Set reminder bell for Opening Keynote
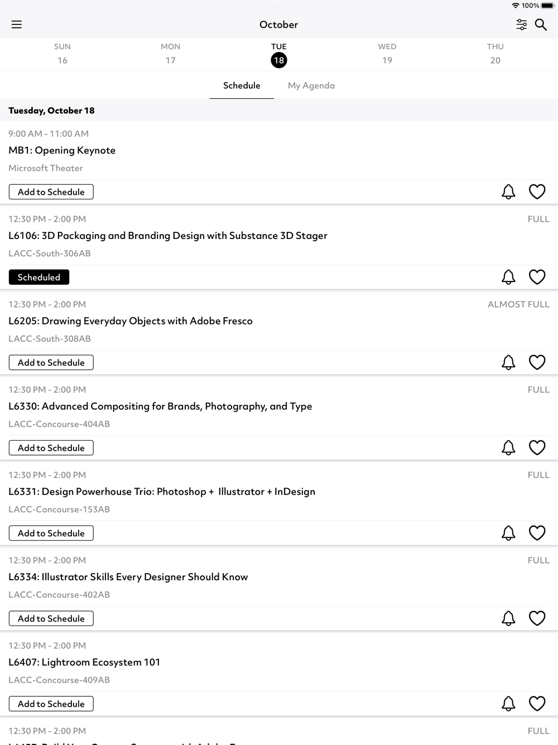 coord(508,192)
